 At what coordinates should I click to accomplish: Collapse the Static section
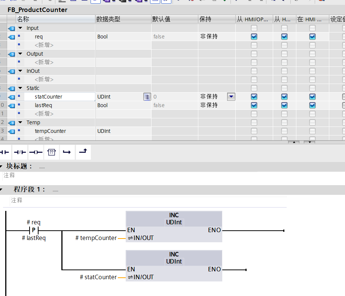click(20, 88)
